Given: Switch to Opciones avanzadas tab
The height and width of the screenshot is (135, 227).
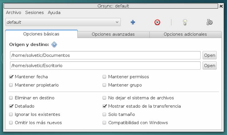Looking at the screenshot, I should pyautogui.click(x=113, y=34).
